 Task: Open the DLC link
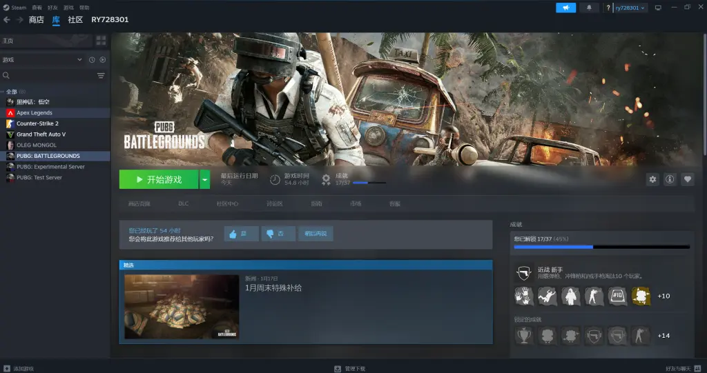point(184,204)
